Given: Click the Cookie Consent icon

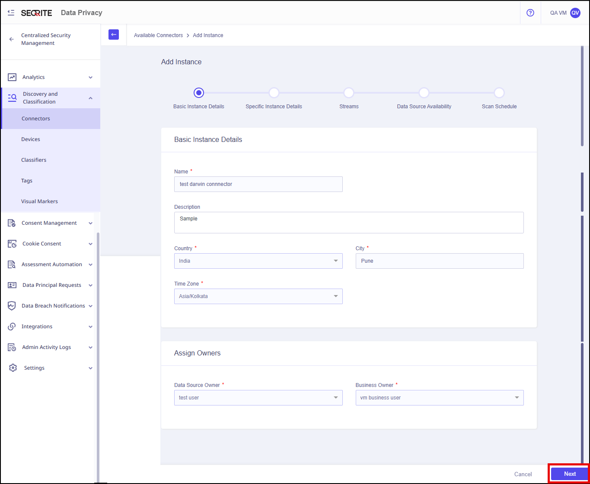Looking at the screenshot, I should (12, 244).
